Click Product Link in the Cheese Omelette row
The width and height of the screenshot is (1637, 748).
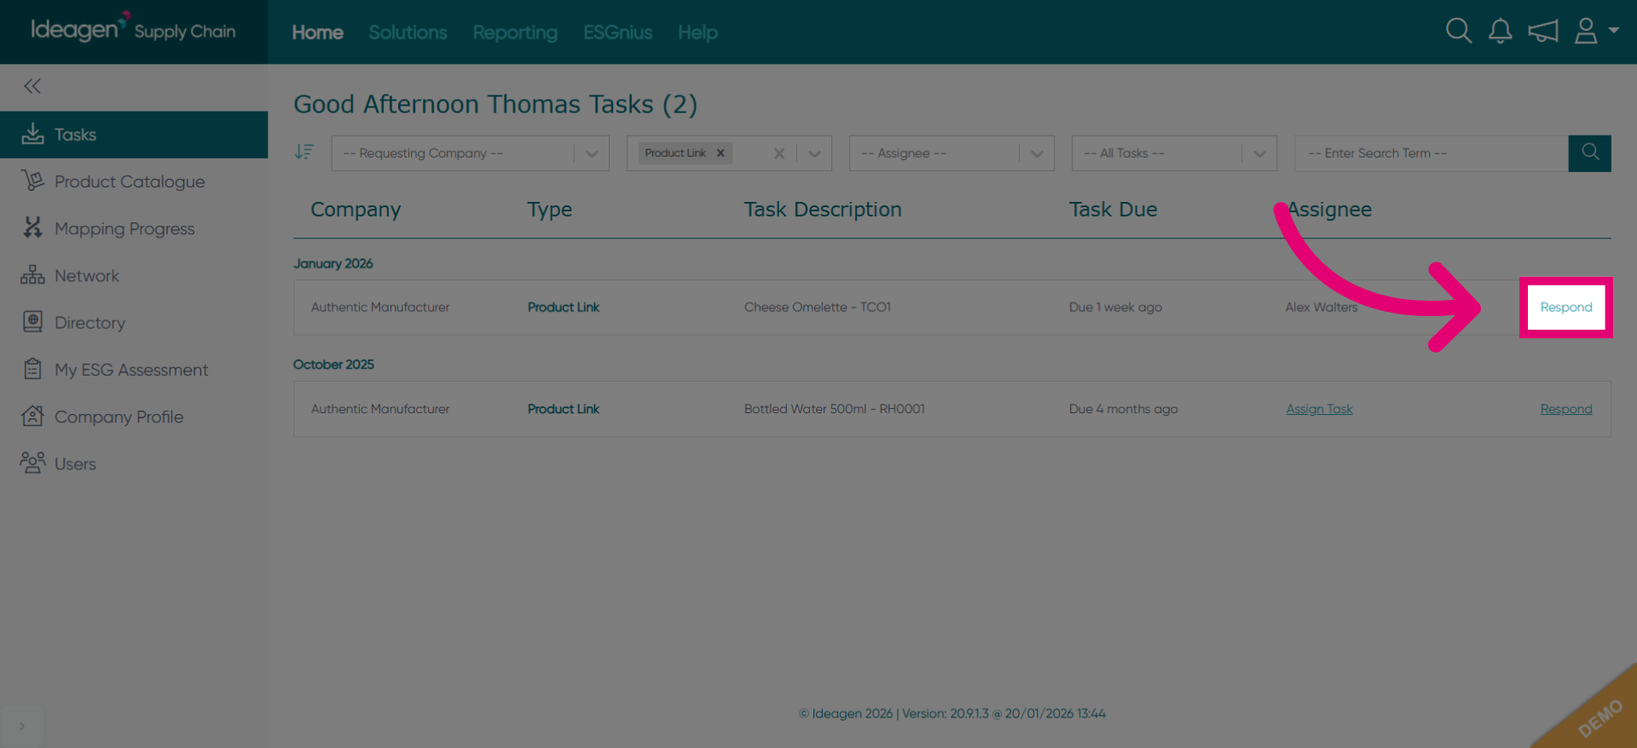coord(564,307)
